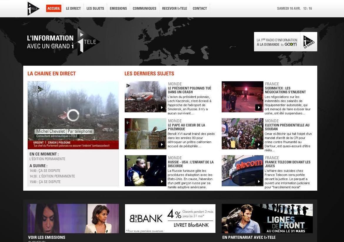The height and width of the screenshot is (242, 344).
Task: Click the MONDE label above Sudan election
Action: coord(272,121)
